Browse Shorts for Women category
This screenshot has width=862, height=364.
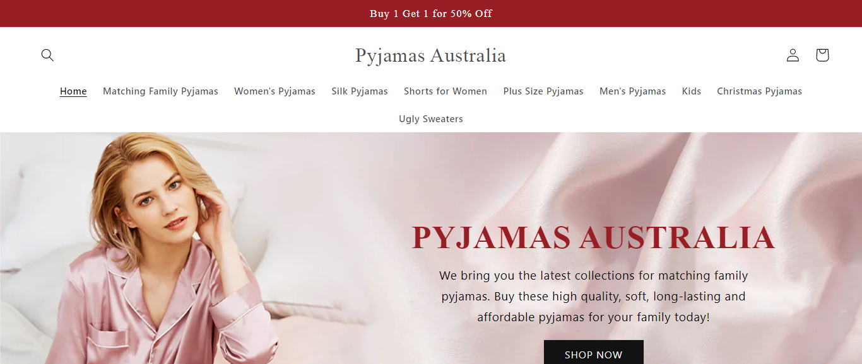[x=446, y=91]
